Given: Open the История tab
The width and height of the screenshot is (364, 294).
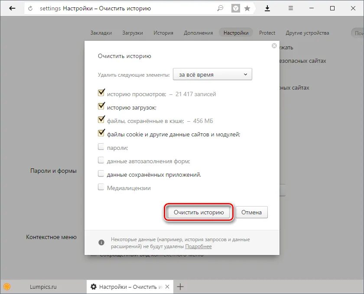Looking at the screenshot, I should point(163,33).
